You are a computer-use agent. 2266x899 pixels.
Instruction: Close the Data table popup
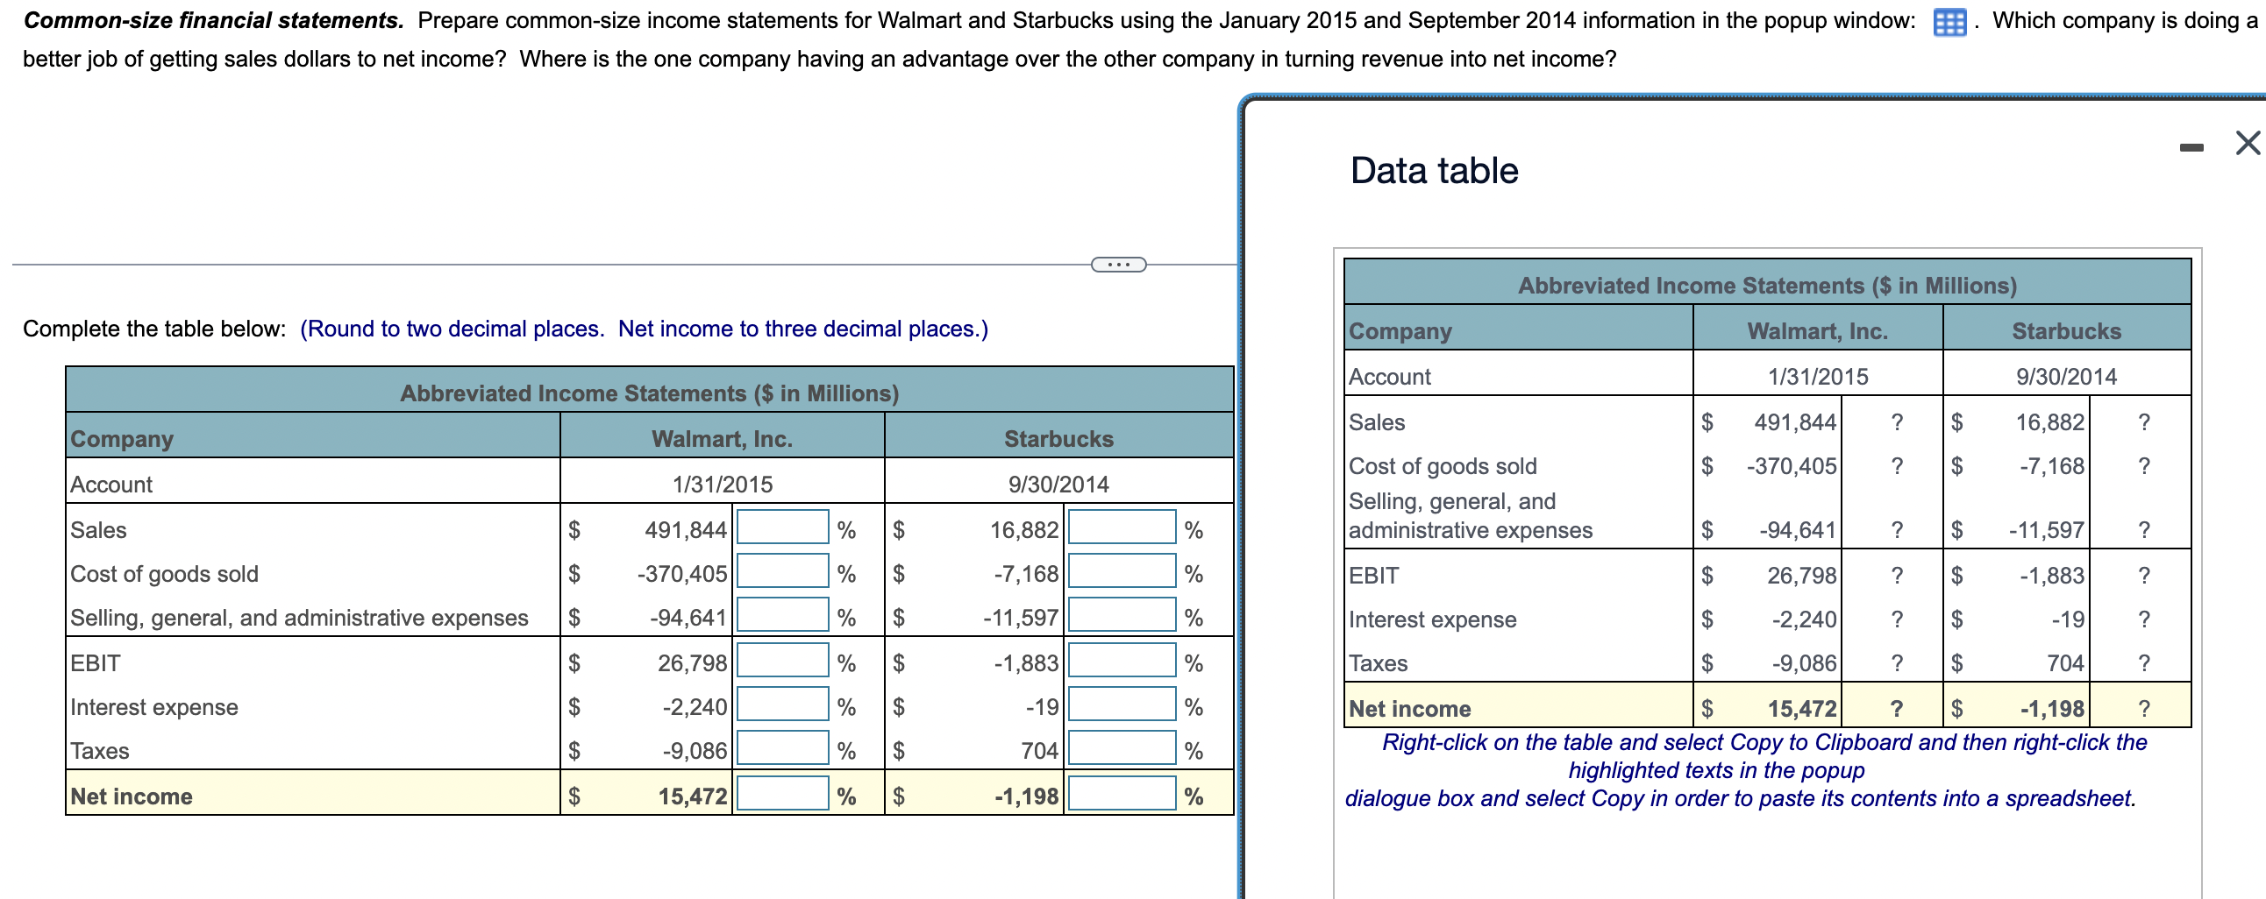point(2246,143)
